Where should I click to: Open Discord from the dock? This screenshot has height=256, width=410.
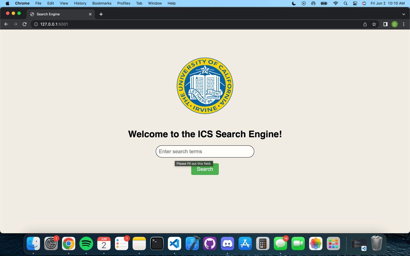tap(228, 243)
